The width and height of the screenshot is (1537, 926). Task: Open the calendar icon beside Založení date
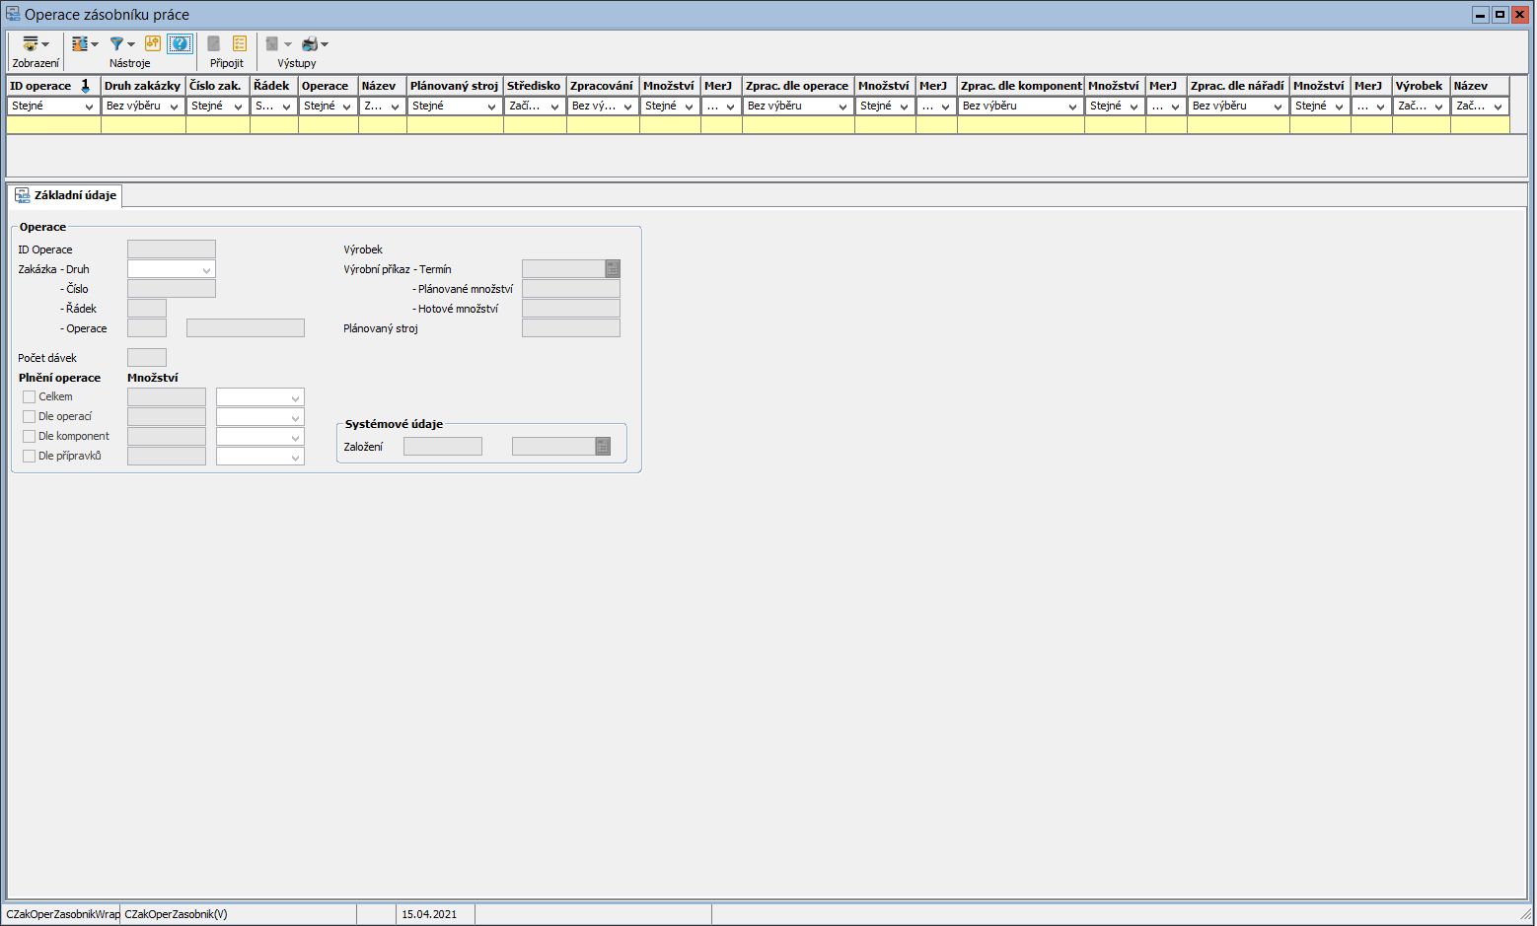click(603, 447)
